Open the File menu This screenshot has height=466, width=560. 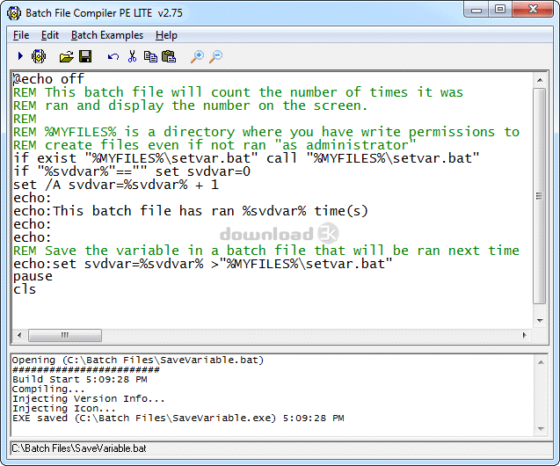(x=21, y=35)
